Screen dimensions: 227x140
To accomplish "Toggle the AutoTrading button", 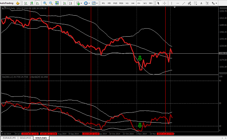I will (7, 3).
